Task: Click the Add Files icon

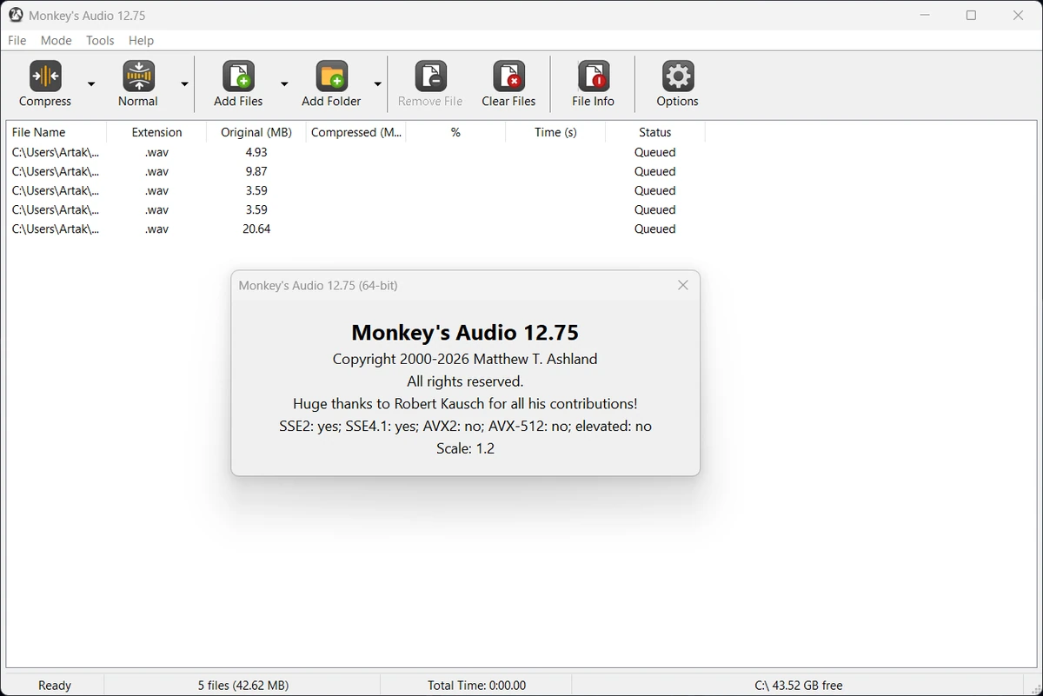Action: 238,76
